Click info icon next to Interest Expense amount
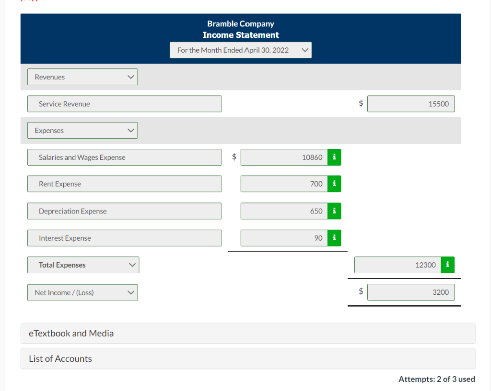 [334, 238]
